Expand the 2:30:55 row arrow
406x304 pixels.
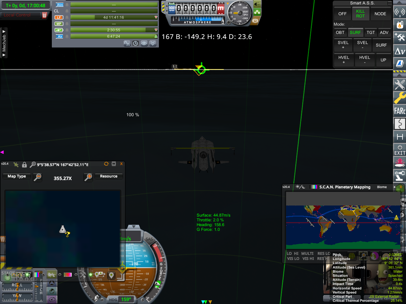tap(156, 30)
